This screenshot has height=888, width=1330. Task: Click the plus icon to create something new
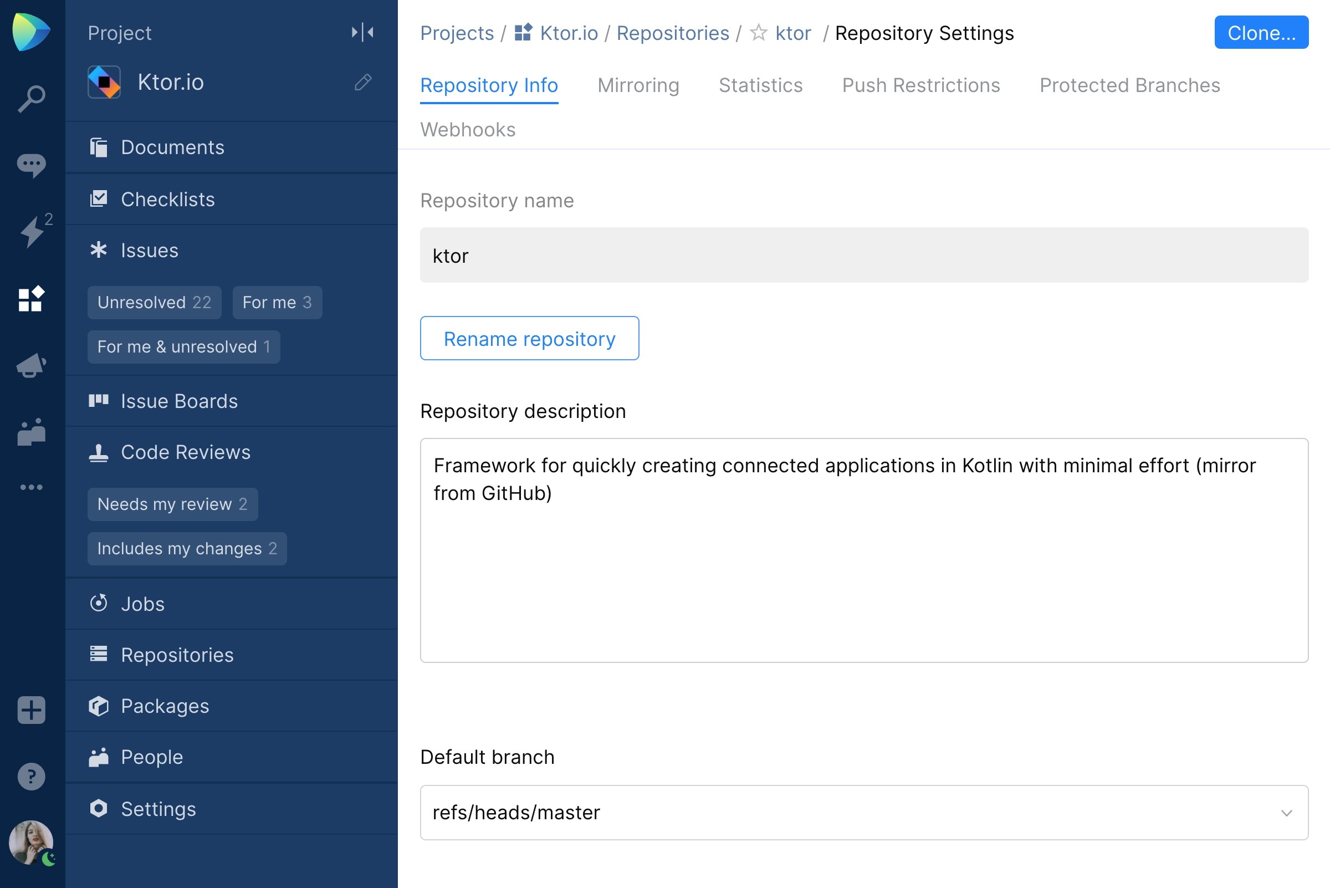(31, 710)
